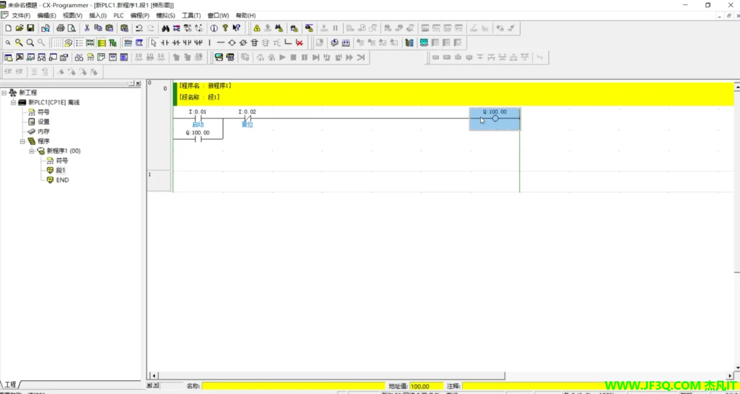Insert new PLC instruction box

(254, 43)
